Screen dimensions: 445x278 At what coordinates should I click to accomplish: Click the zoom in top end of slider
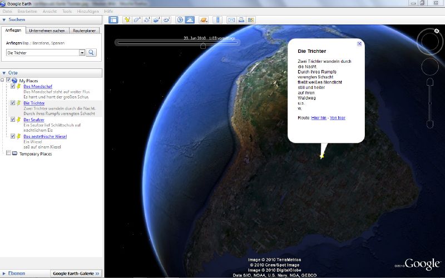pos(430,82)
